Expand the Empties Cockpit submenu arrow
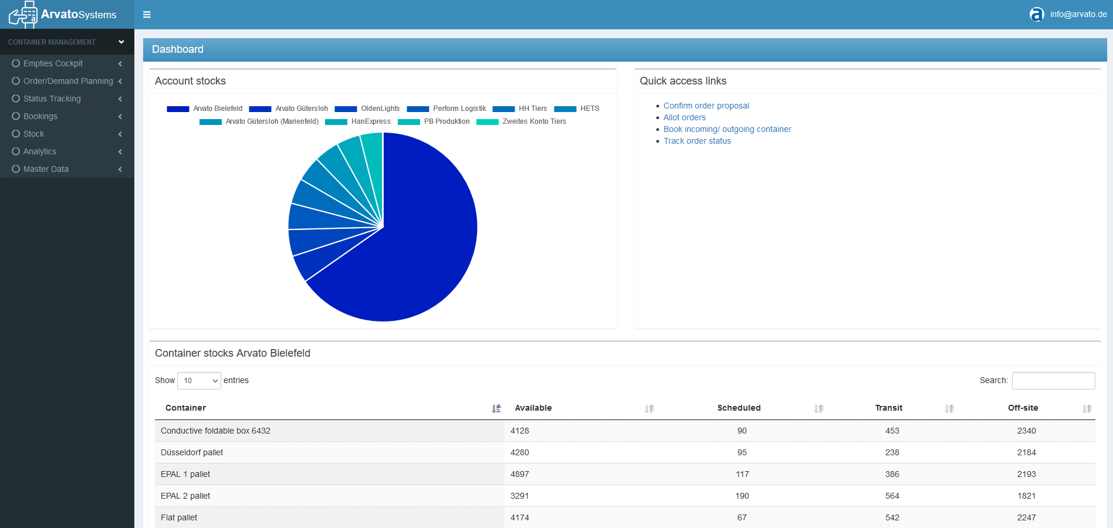This screenshot has width=1113, height=528. click(x=120, y=63)
